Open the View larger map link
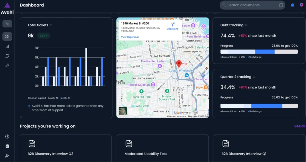 130,37
